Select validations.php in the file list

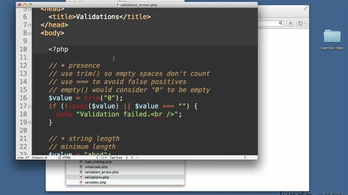97,177
